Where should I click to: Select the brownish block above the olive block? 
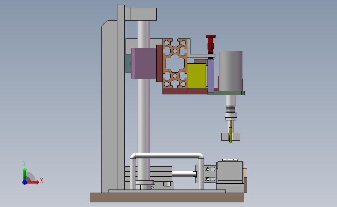coord(201,61)
